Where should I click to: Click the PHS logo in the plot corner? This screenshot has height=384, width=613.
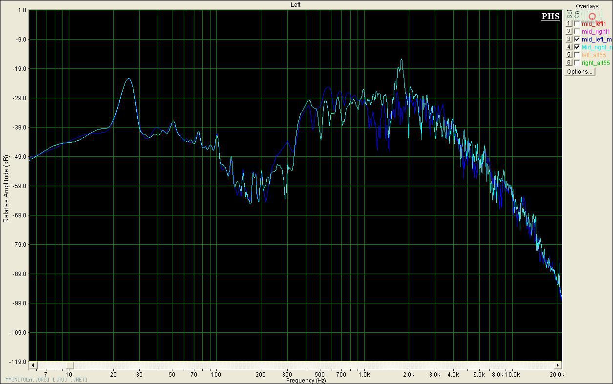click(550, 16)
